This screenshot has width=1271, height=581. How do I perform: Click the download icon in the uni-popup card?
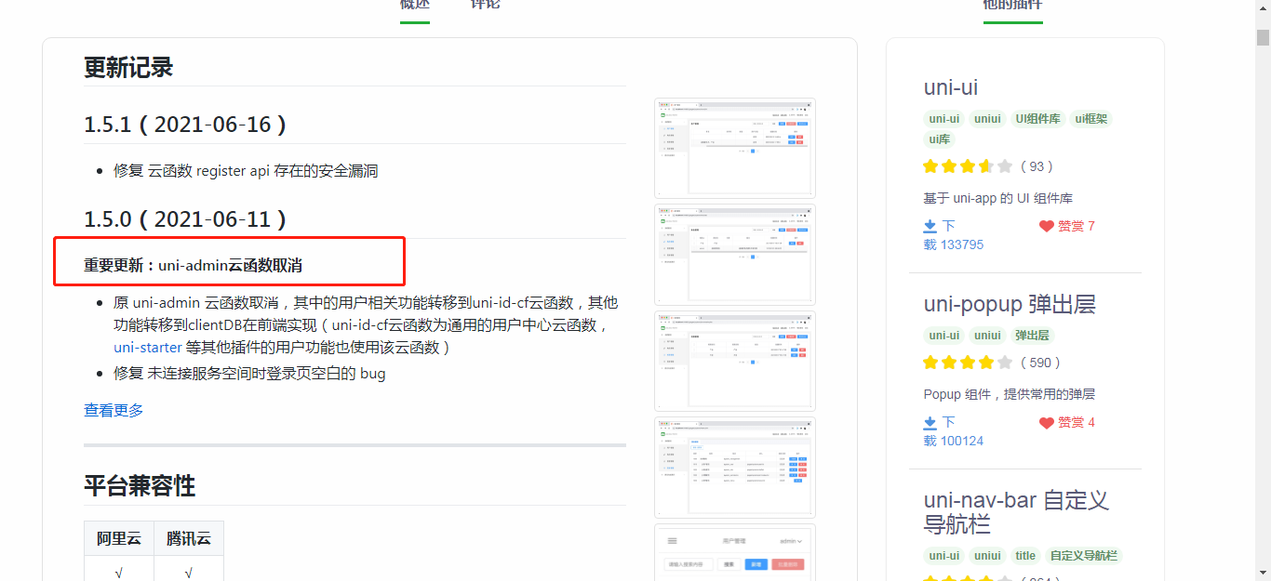(x=930, y=422)
